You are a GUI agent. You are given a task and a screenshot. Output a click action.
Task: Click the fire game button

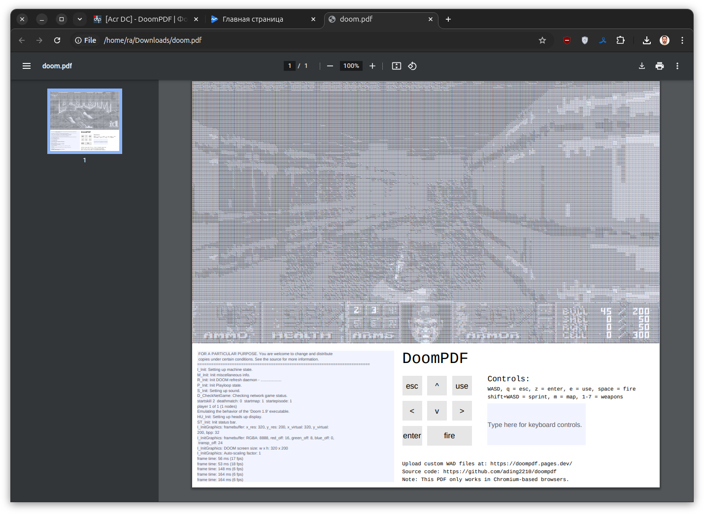pyautogui.click(x=449, y=436)
